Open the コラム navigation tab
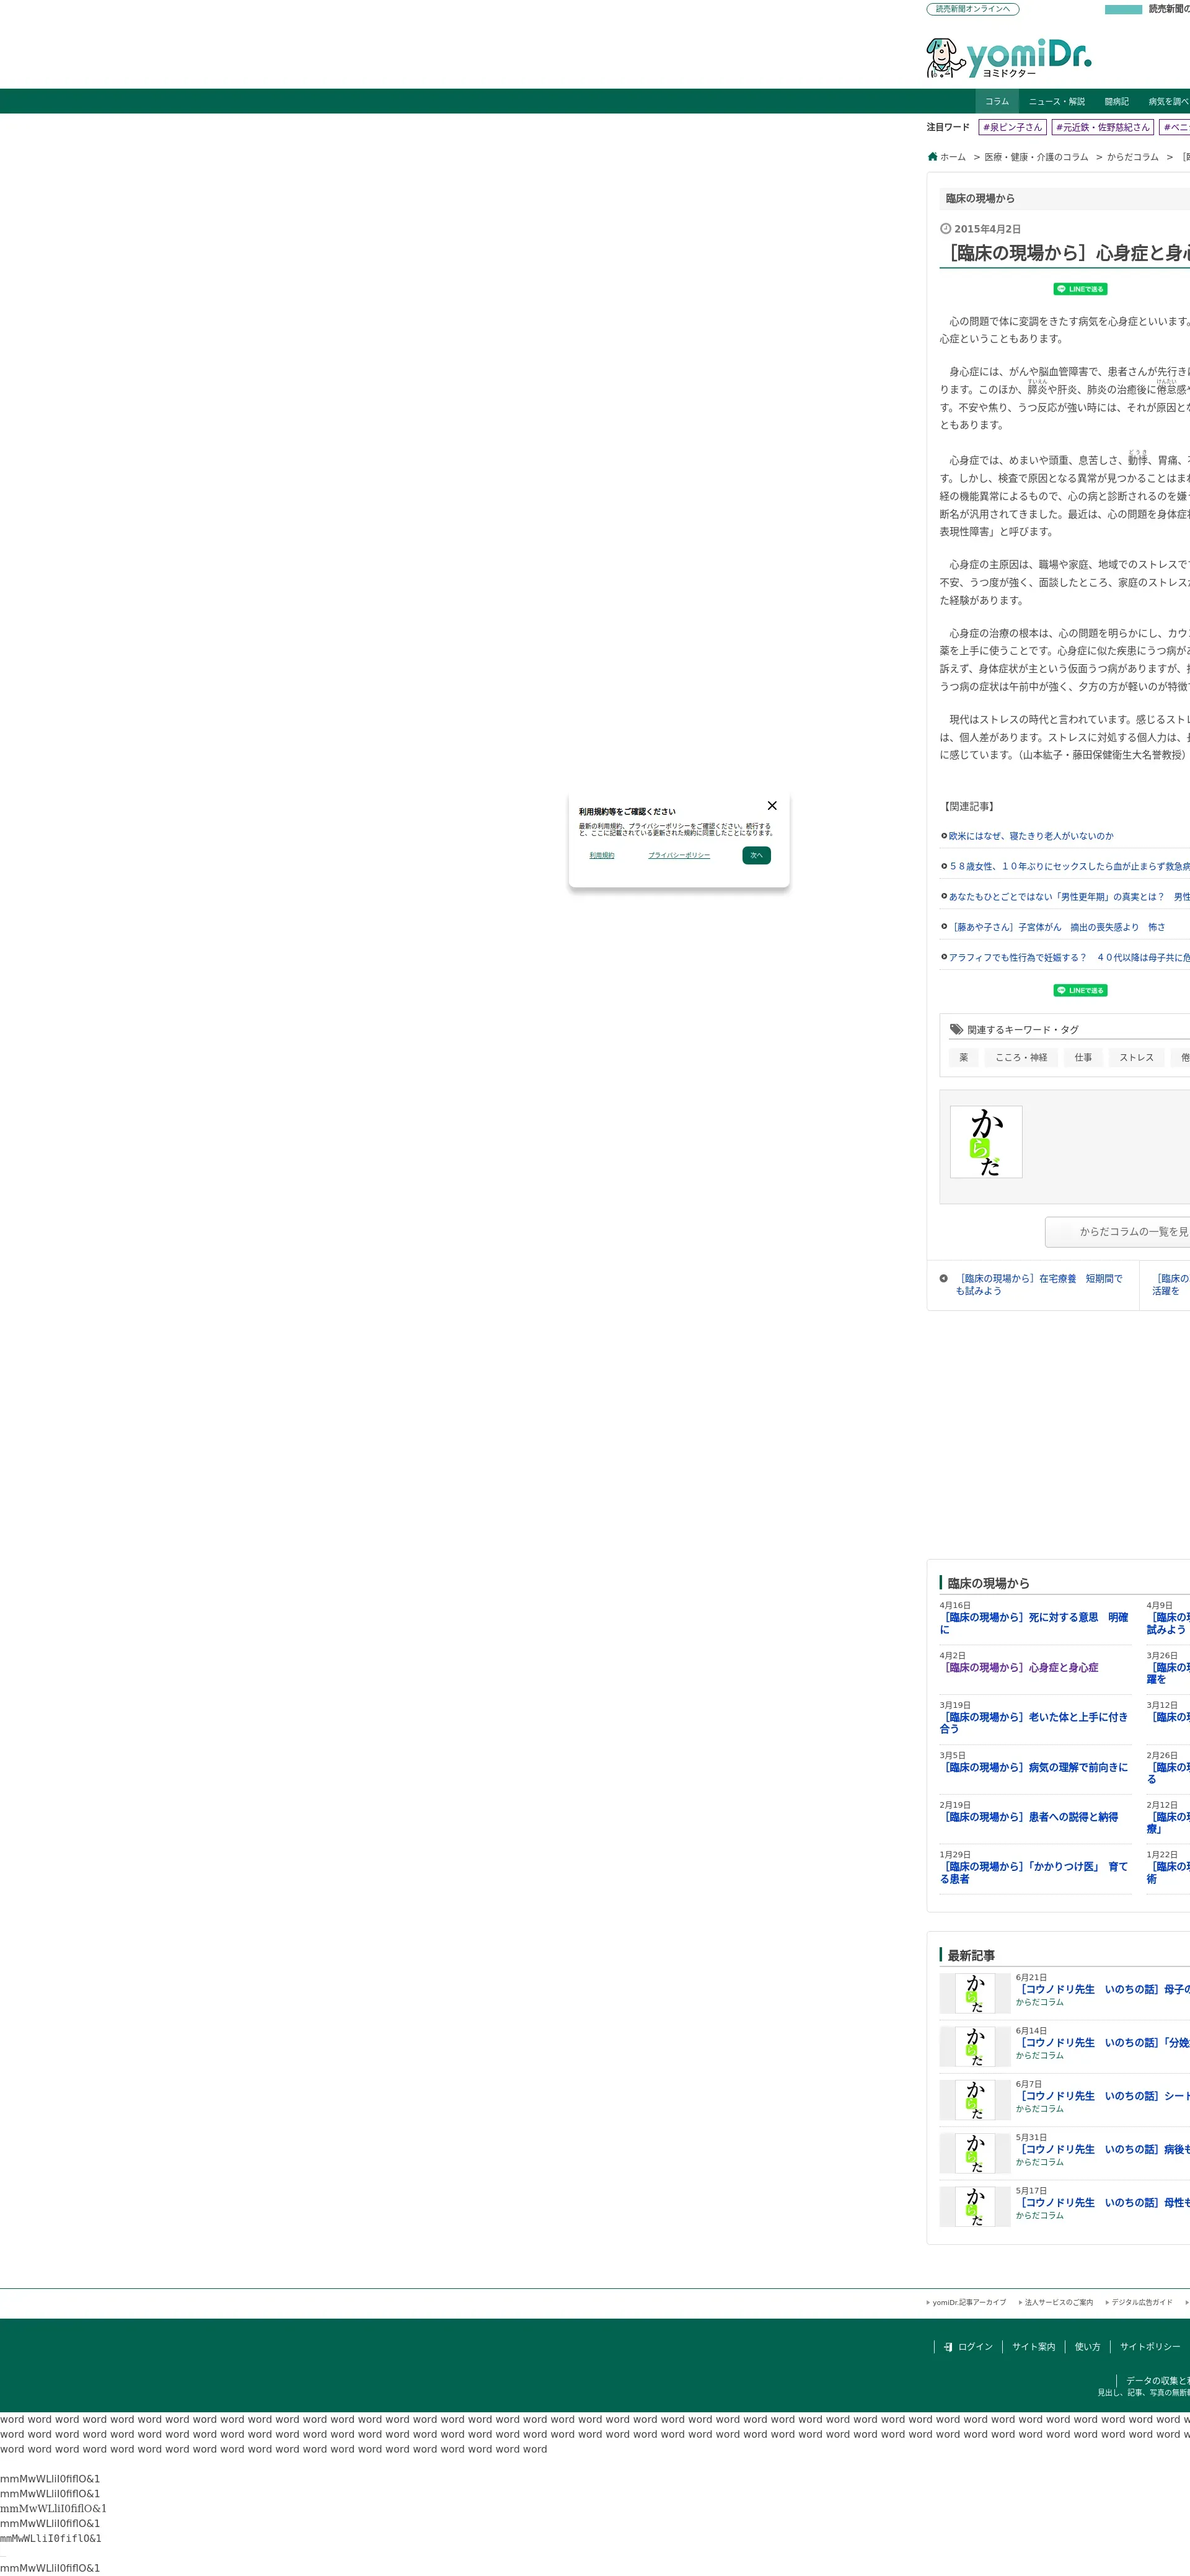The width and height of the screenshot is (1190, 2576). pos(996,102)
